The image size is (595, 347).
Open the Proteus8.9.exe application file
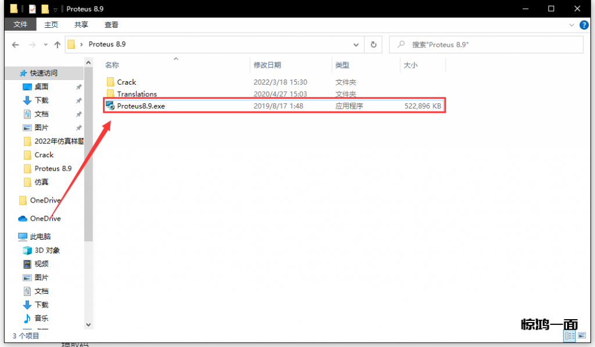click(141, 106)
